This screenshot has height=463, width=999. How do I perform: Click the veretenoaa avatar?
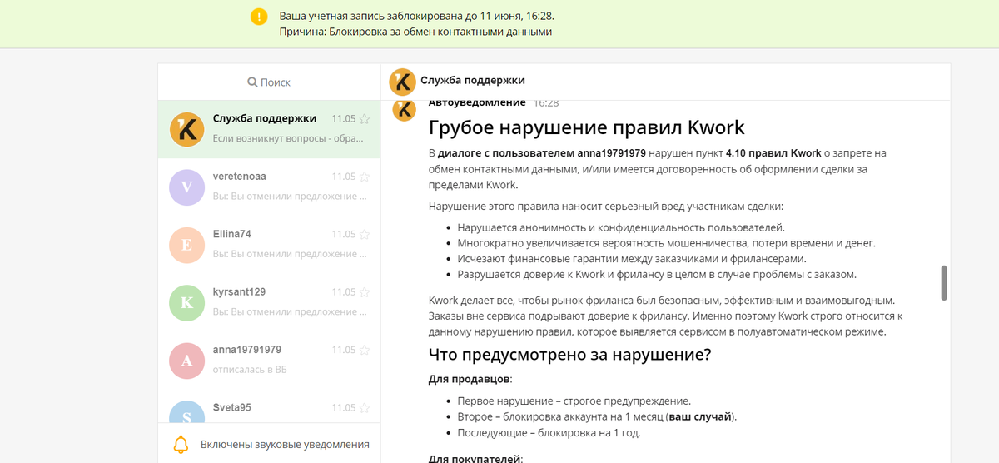pos(186,187)
